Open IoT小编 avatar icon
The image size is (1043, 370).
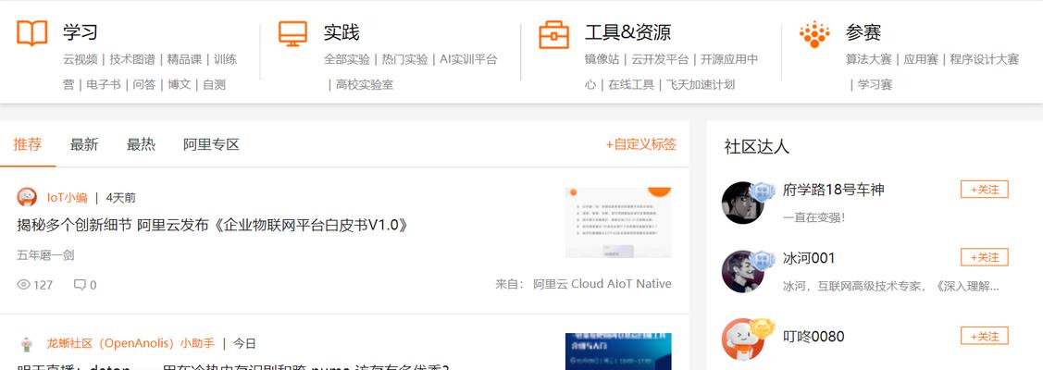point(27,197)
